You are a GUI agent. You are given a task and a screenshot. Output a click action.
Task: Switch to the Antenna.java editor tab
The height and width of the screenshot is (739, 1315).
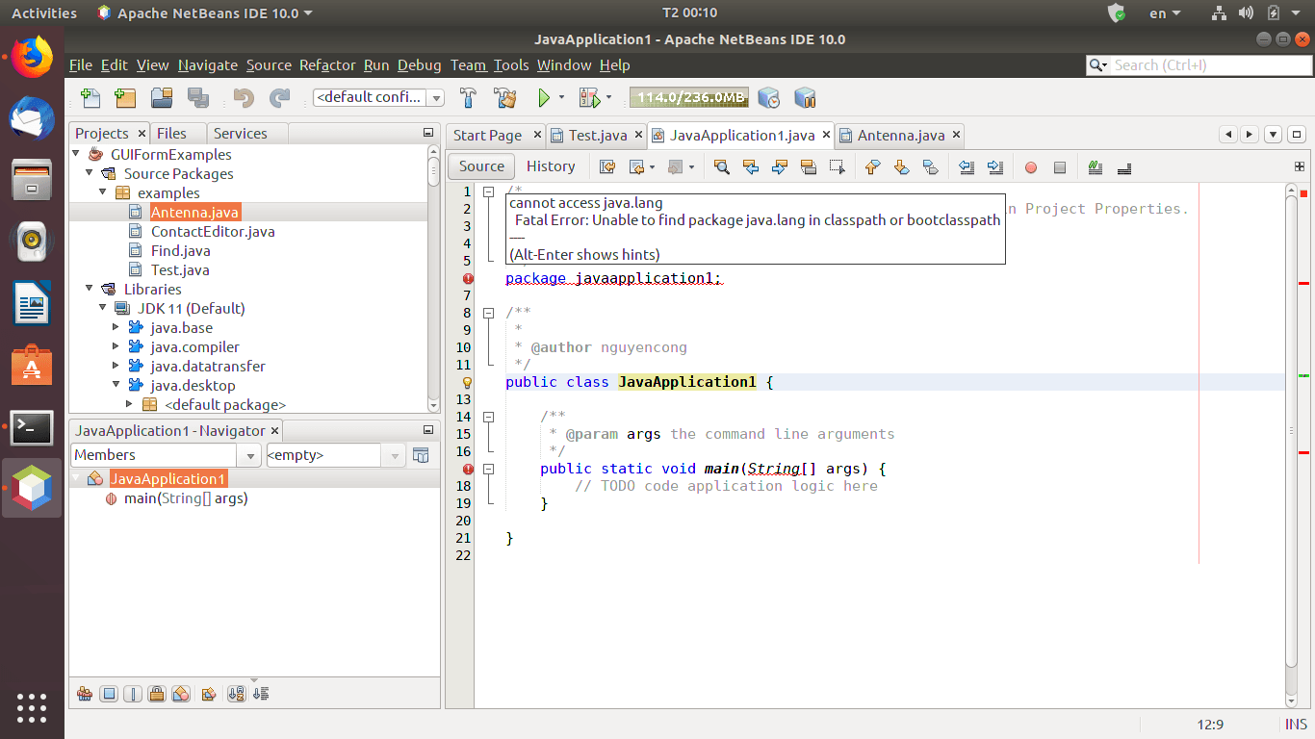901,136
